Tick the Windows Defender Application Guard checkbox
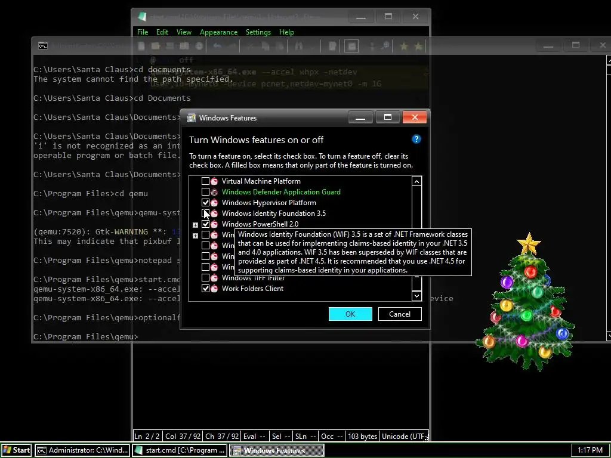This screenshot has width=611, height=458. point(205,191)
